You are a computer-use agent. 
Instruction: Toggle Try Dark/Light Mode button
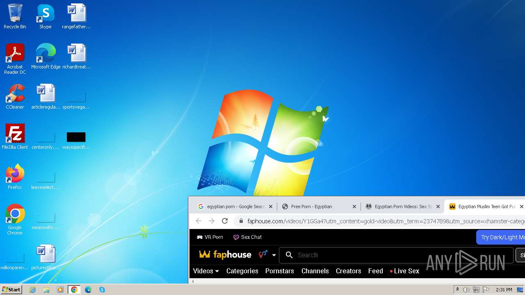(500, 237)
